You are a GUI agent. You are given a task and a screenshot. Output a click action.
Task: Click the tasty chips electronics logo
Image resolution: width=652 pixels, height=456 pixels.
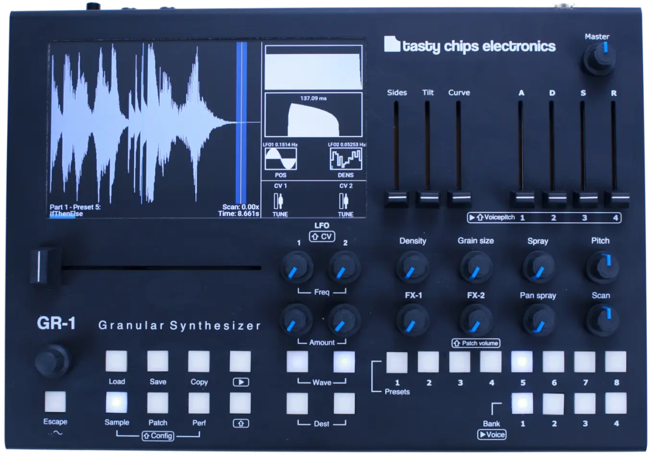click(470, 46)
